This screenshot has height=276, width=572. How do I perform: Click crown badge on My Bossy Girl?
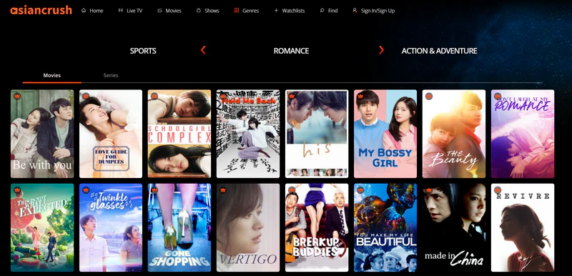tap(360, 97)
